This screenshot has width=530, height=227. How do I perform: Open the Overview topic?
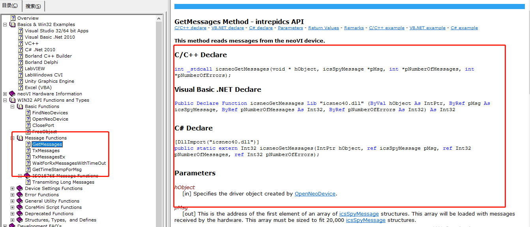pyautogui.click(x=28, y=18)
